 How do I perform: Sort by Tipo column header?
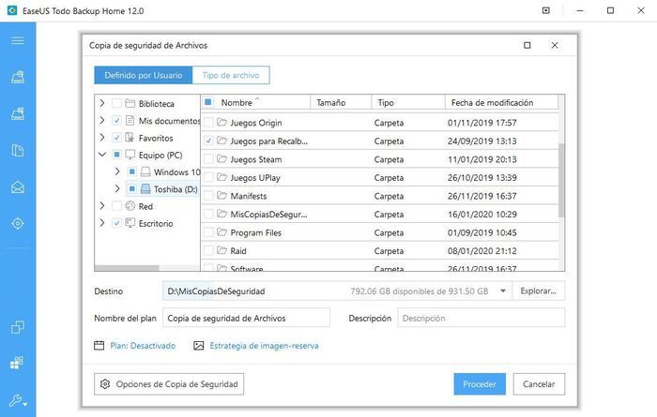pos(408,102)
